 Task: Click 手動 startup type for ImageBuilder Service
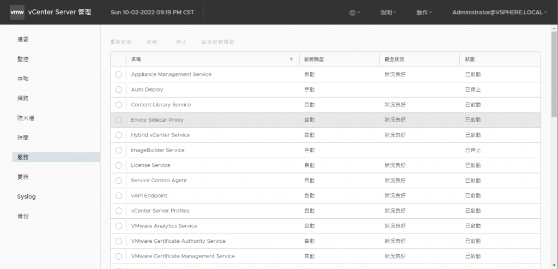click(x=310, y=151)
